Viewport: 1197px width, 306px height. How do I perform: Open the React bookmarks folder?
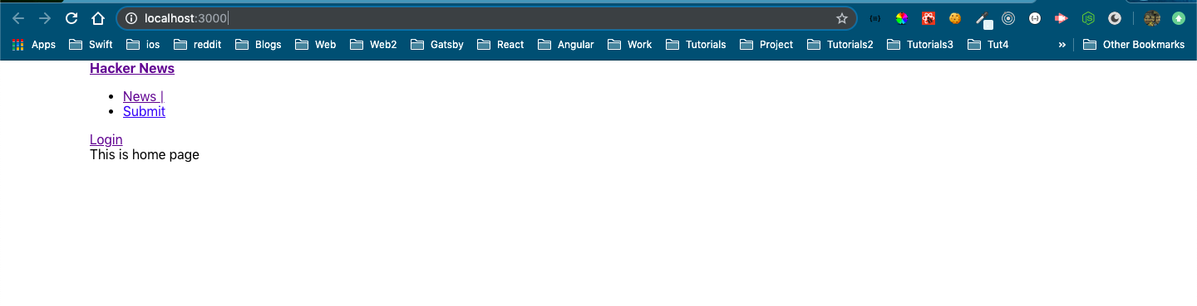pyautogui.click(x=500, y=45)
